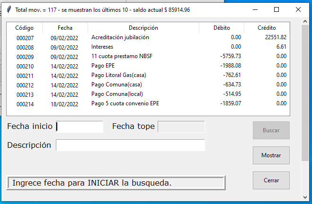Click Pago Comuna(casa) description
This screenshot has width=312, height=204.
[x=116, y=85]
